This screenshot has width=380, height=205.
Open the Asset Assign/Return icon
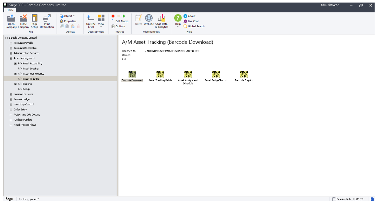216,76
